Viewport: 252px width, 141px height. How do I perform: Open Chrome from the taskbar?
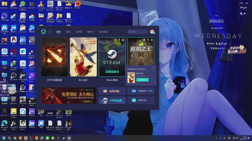[x=15, y=138]
